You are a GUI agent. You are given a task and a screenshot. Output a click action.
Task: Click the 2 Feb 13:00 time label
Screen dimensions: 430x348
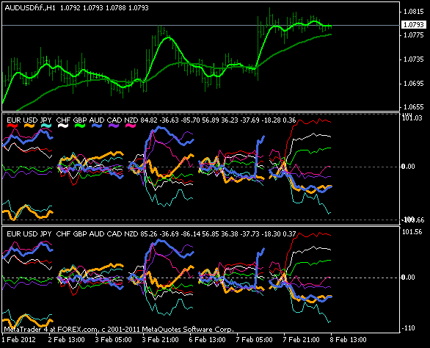[66, 340]
